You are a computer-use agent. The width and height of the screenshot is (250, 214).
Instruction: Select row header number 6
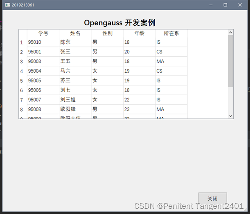[23, 90]
